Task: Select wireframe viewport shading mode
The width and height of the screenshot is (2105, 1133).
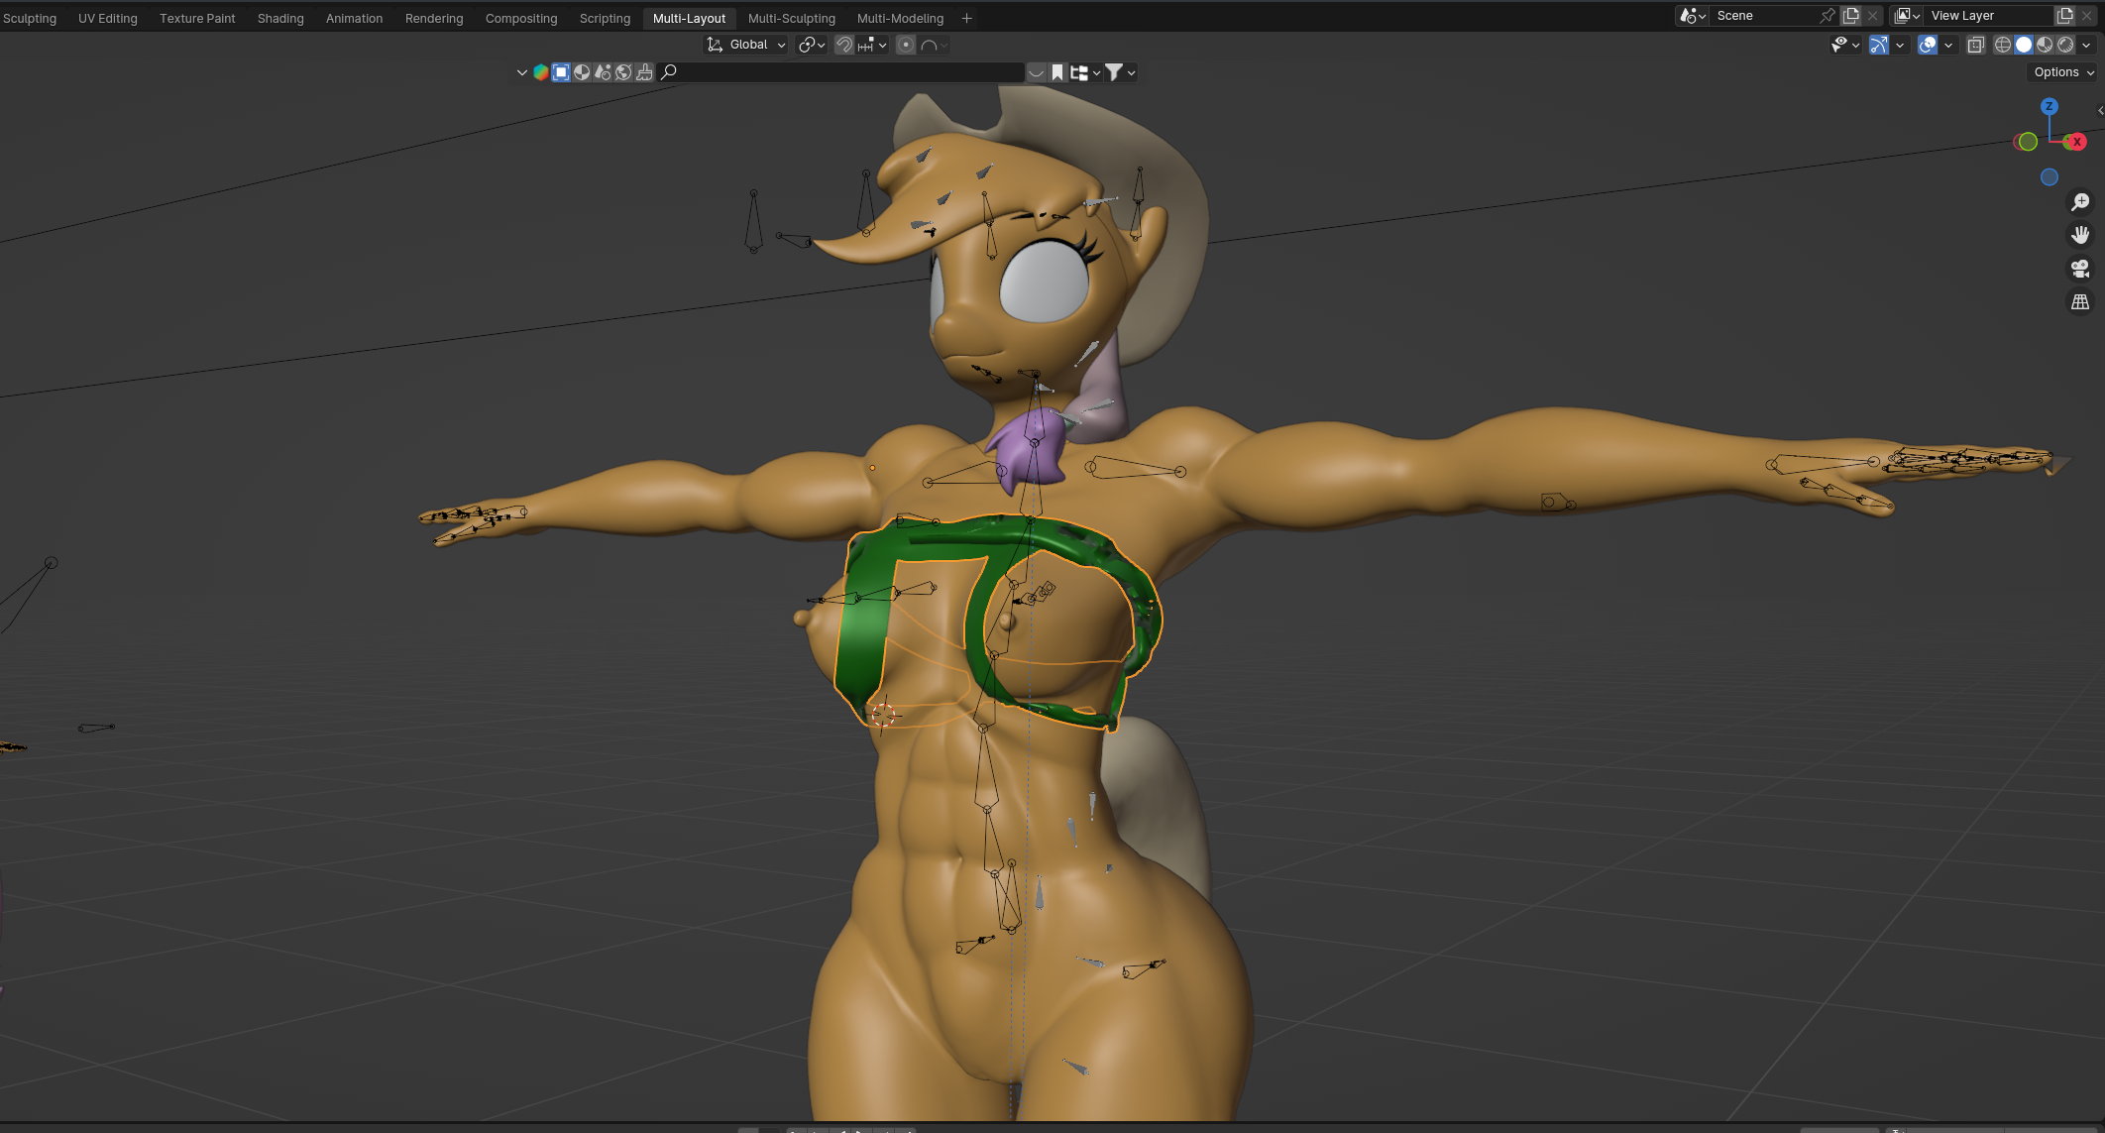Action: coord(2002,45)
